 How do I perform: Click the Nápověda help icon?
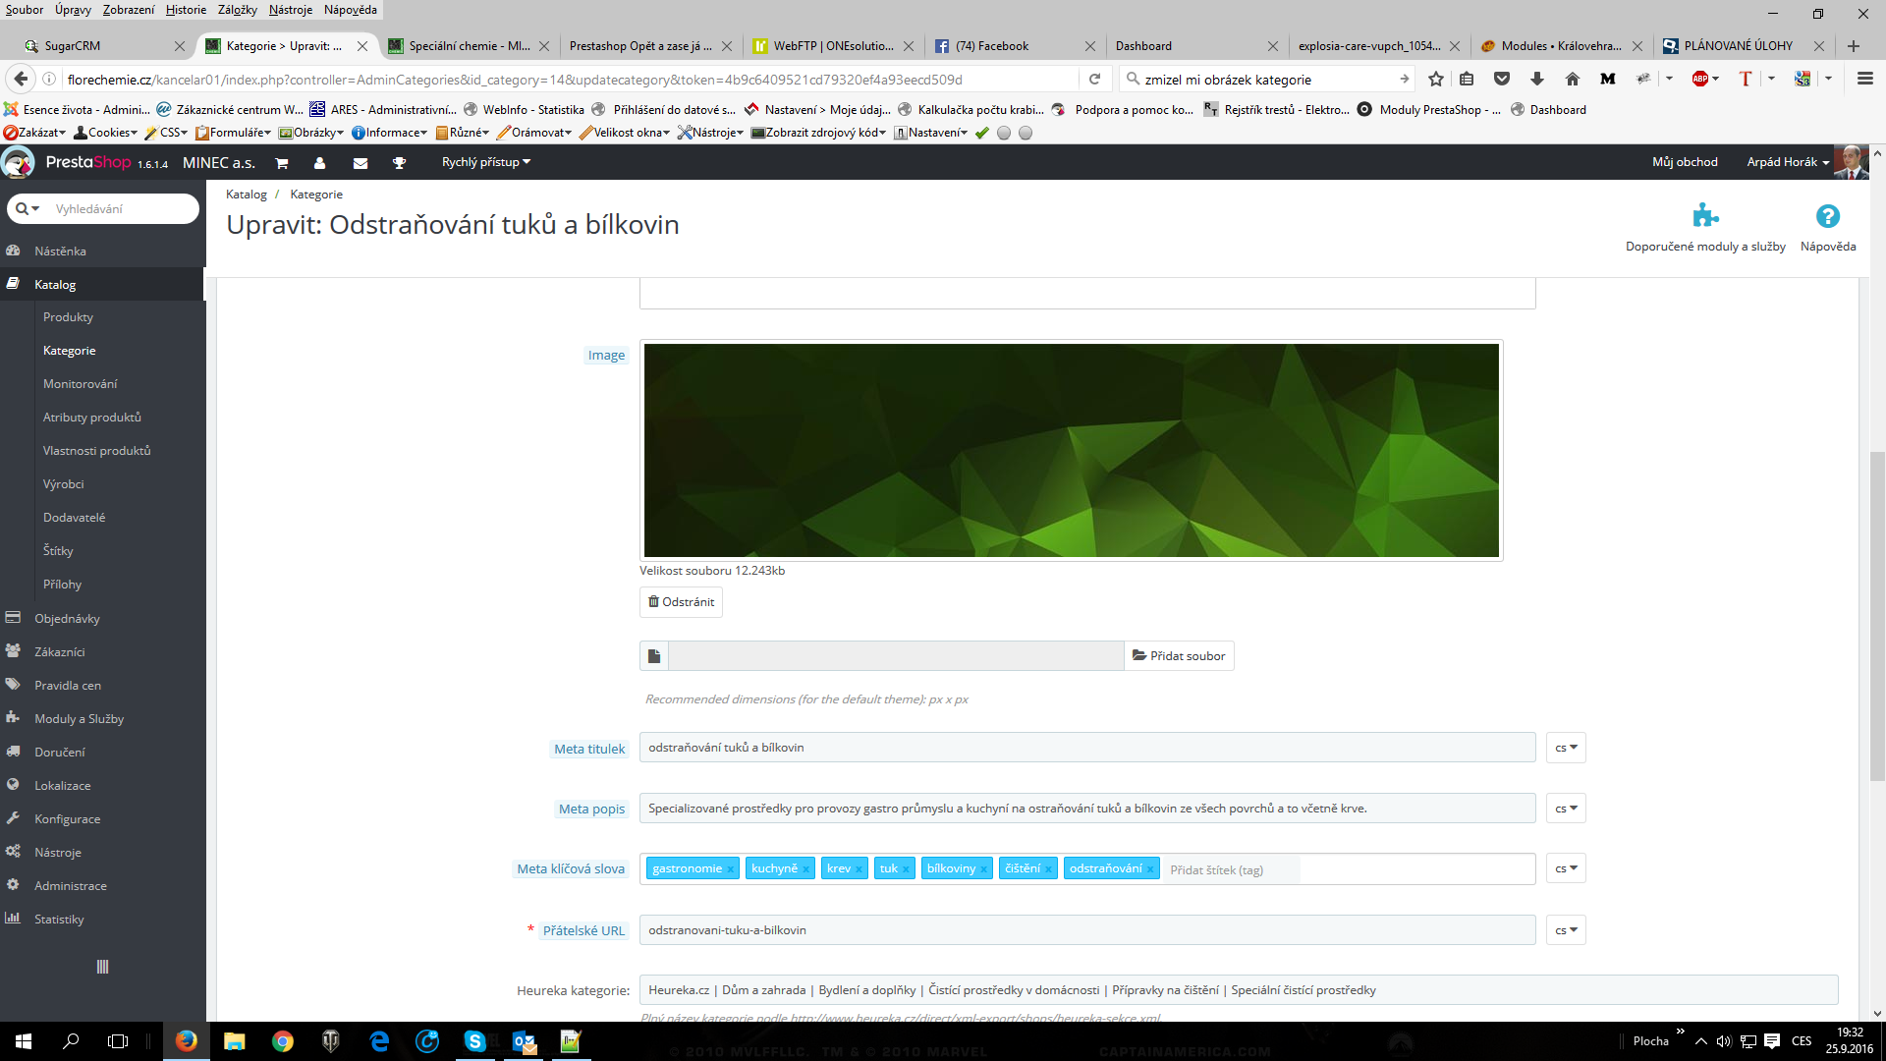(1827, 216)
